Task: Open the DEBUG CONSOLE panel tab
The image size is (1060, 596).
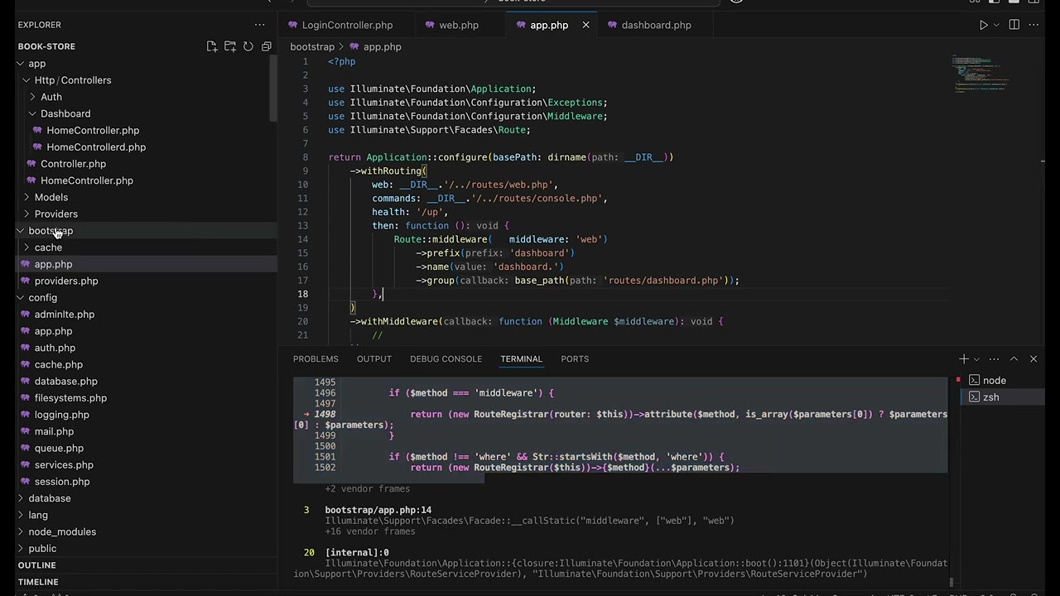Action: [446, 359]
